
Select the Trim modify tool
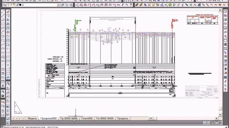point(8,48)
